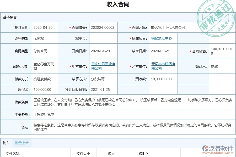Click the 基本信息 section header
This screenshot has width=236, height=157.
click(x=9, y=17)
